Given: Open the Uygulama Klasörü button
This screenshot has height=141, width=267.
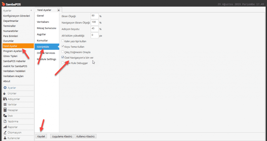Looking at the screenshot, I should [62, 136].
